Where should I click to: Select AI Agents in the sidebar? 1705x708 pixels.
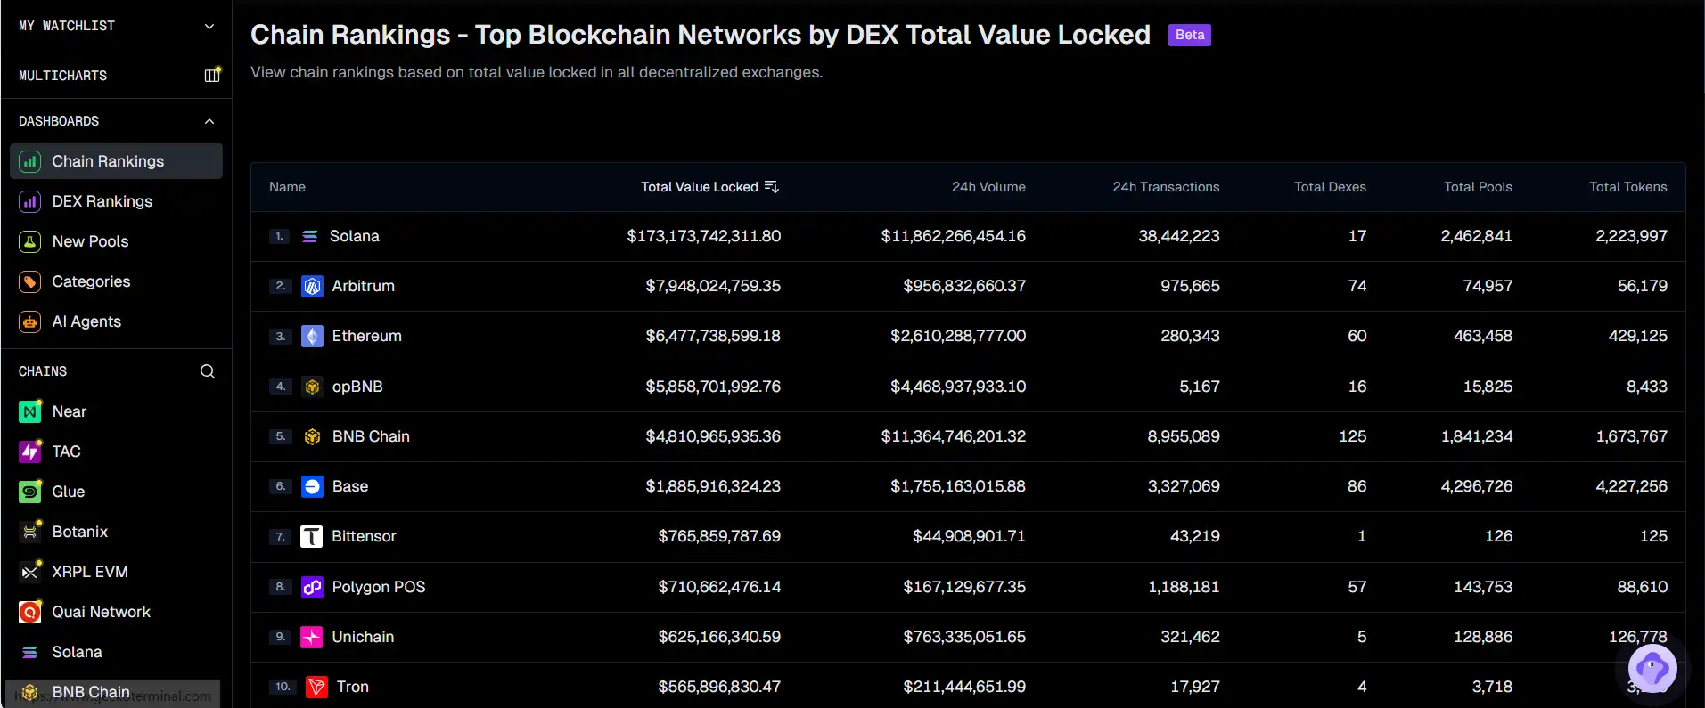click(86, 321)
